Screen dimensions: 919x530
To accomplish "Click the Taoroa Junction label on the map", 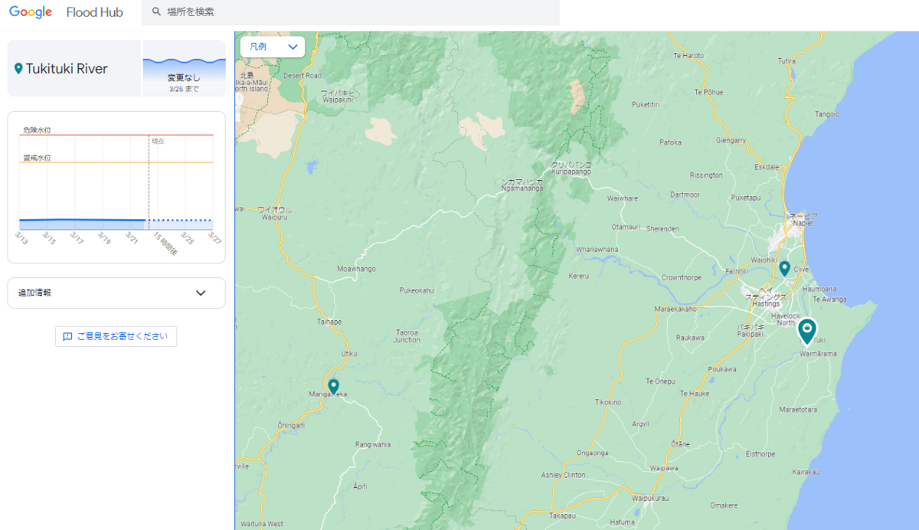I will tap(407, 335).
